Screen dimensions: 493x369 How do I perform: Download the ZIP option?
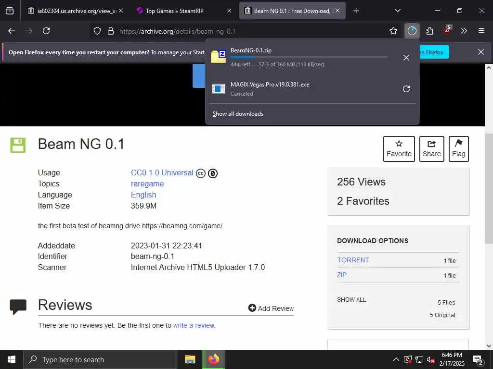(342, 275)
